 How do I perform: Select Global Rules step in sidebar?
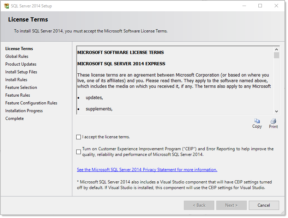pos(17,56)
